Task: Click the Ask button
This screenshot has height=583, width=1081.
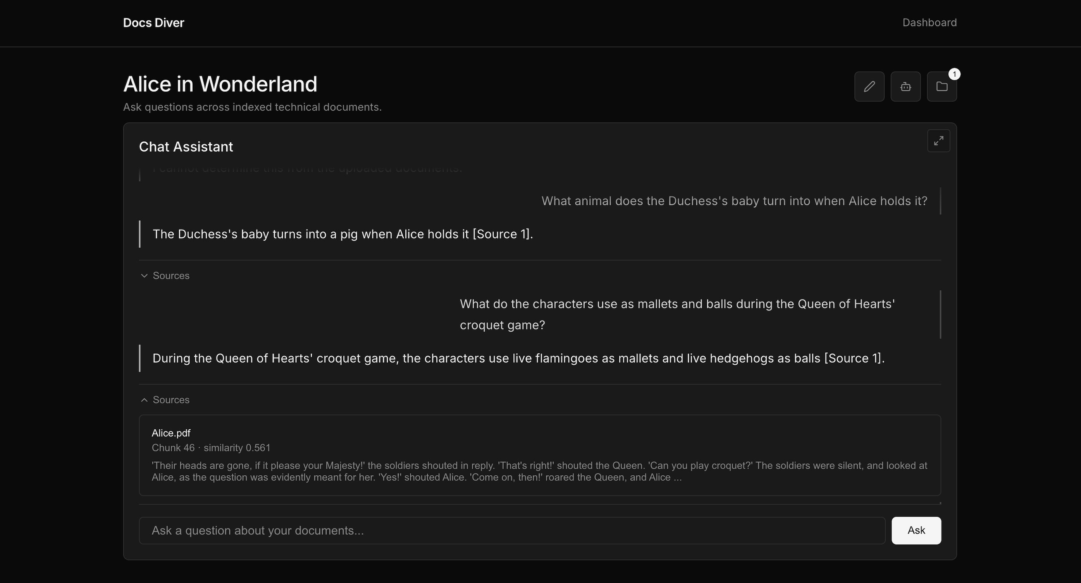Action: coord(916,530)
